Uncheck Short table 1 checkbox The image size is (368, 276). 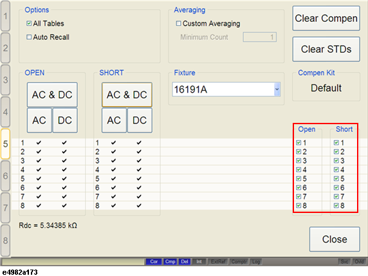(x=336, y=142)
